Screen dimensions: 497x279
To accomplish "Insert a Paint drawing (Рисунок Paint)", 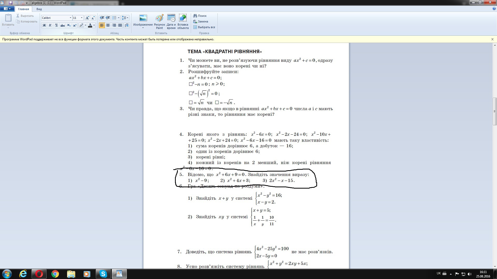I will pyautogui.click(x=159, y=21).
